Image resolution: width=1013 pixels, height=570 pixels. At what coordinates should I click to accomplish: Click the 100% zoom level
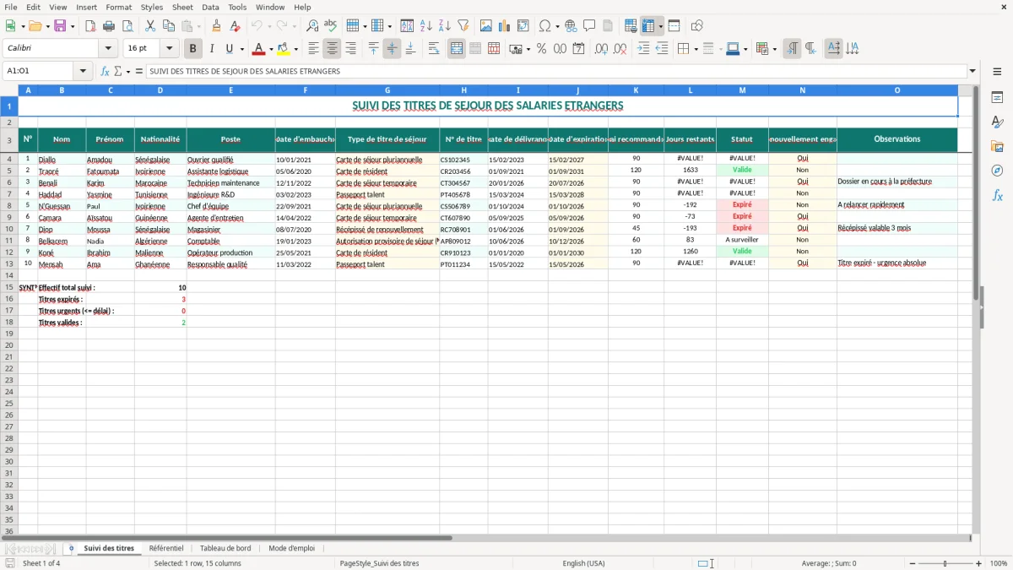999,563
